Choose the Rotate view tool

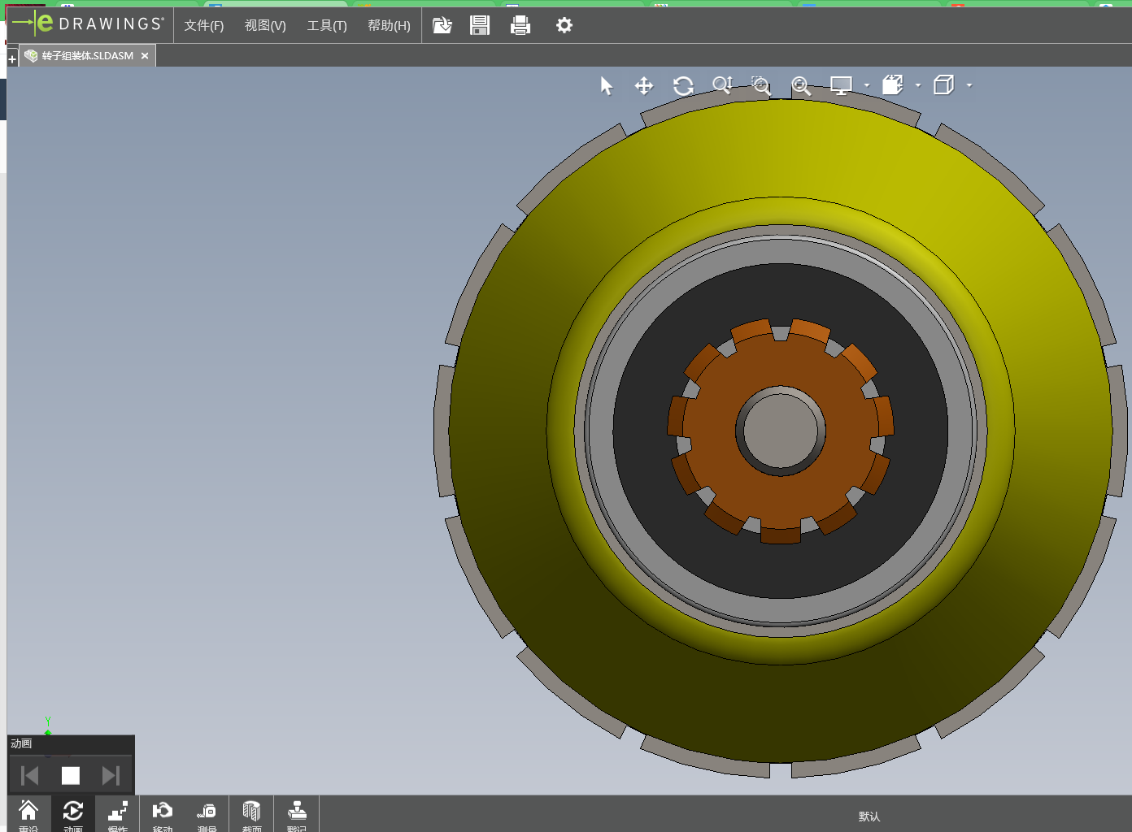tap(683, 86)
